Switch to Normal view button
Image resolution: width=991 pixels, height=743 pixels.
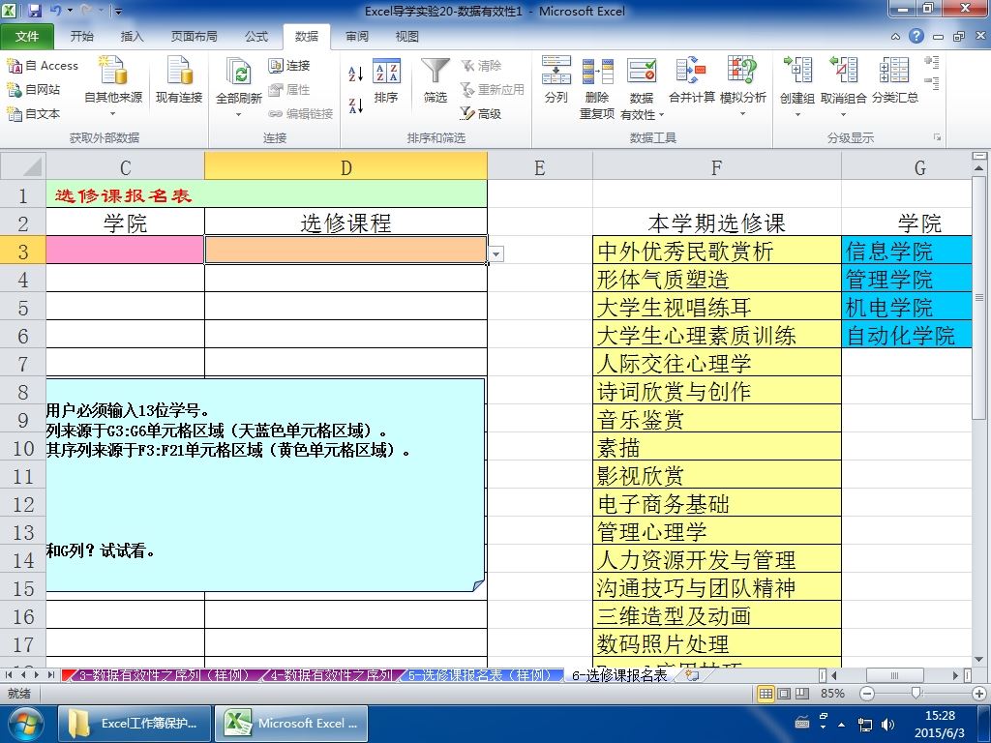click(x=766, y=694)
